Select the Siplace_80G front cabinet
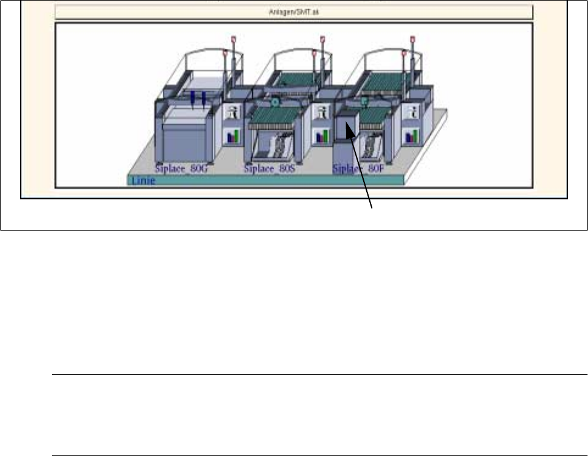This screenshot has height=456, width=588. 184,143
